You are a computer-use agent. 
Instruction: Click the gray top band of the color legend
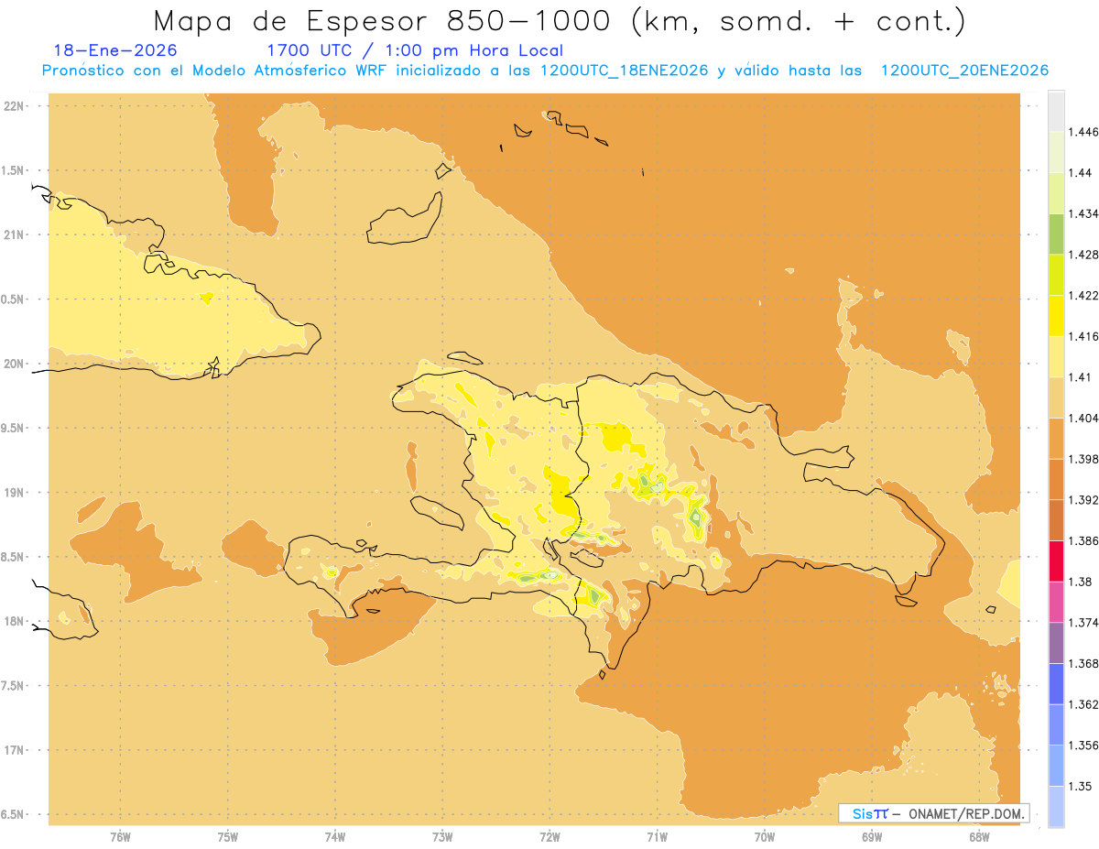pyautogui.click(x=1056, y=111)
